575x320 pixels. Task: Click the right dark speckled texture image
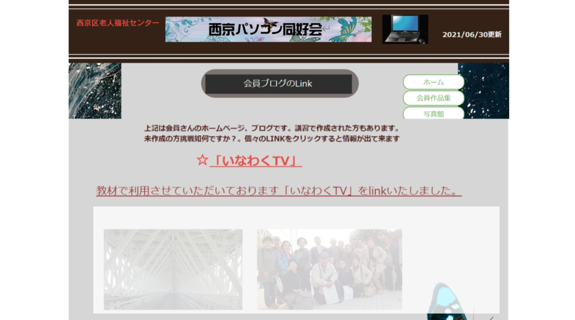click(483, 90)
